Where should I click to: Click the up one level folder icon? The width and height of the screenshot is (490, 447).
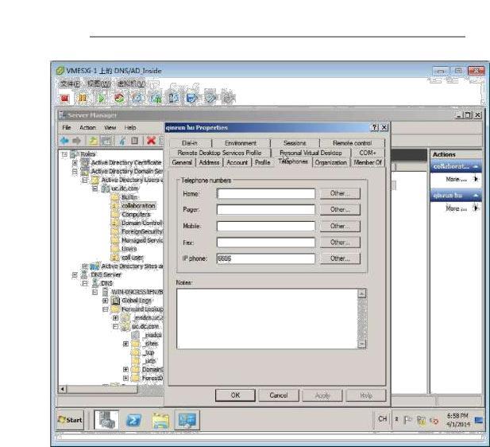coord(93,141)
